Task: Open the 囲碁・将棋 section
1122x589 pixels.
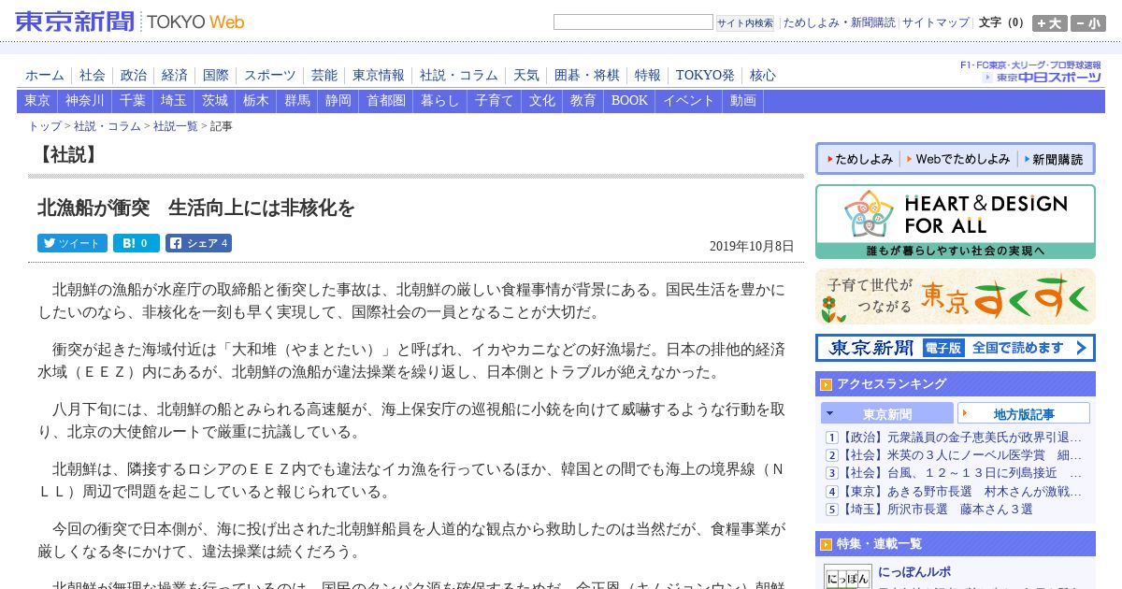Action: 587,75
